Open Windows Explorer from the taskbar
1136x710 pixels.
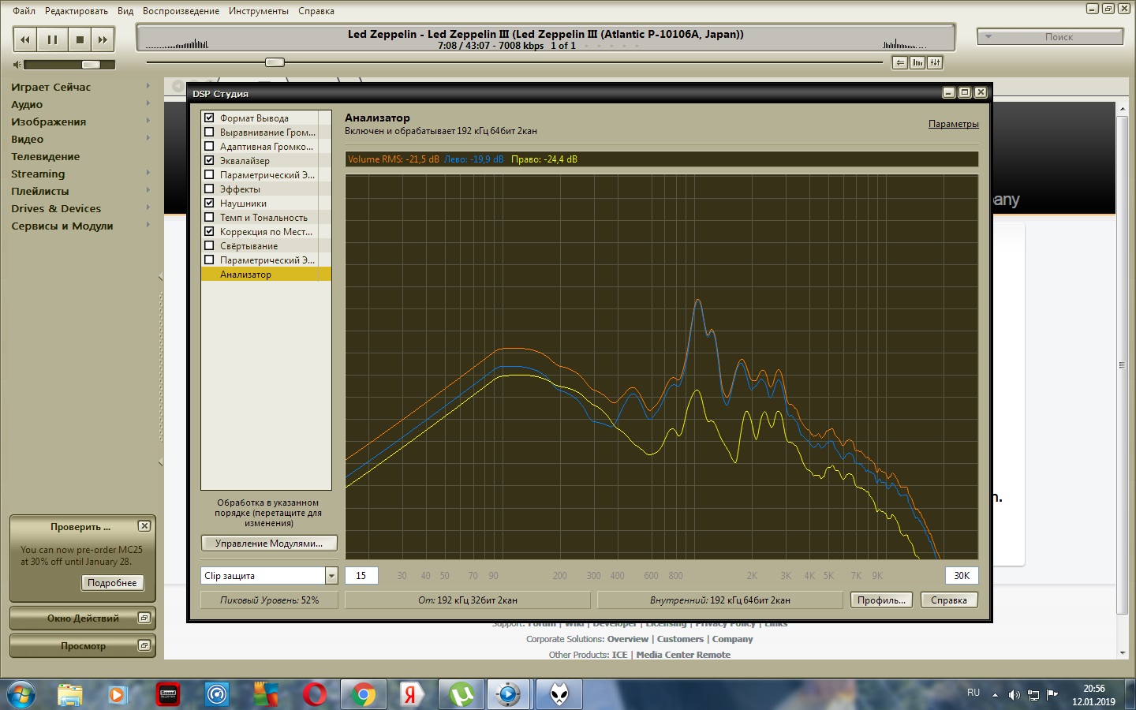[70, 694]
